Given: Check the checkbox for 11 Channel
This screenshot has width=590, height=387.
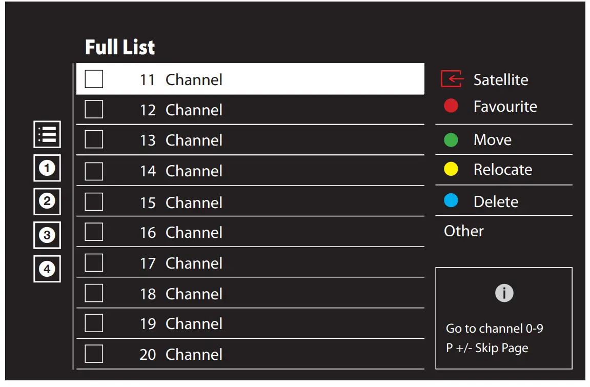Looking at the screenshot, I should pyautogui.click(x=94, y=79).
